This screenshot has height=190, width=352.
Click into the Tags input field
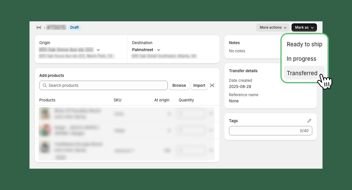coord(263,131)
